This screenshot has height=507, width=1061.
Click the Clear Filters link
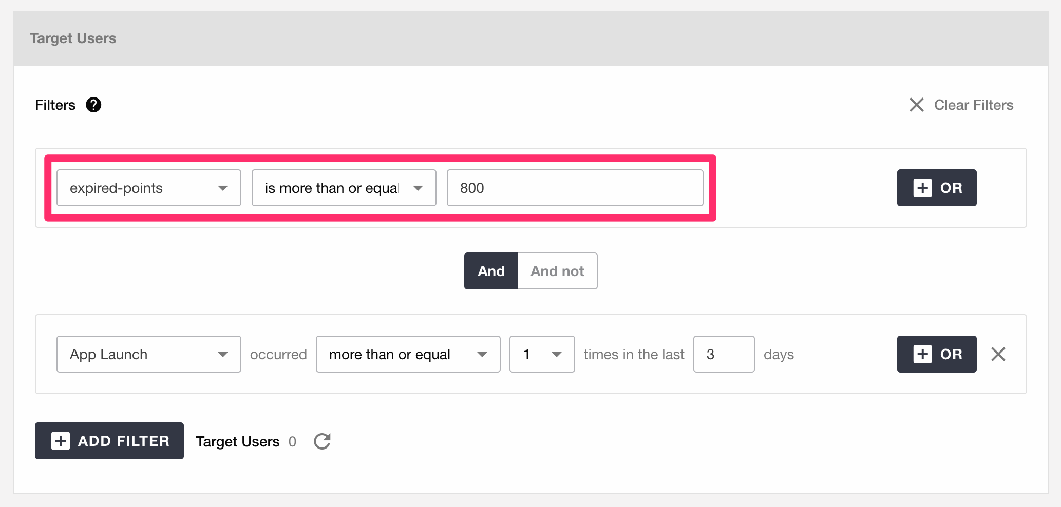click(961, 105)
